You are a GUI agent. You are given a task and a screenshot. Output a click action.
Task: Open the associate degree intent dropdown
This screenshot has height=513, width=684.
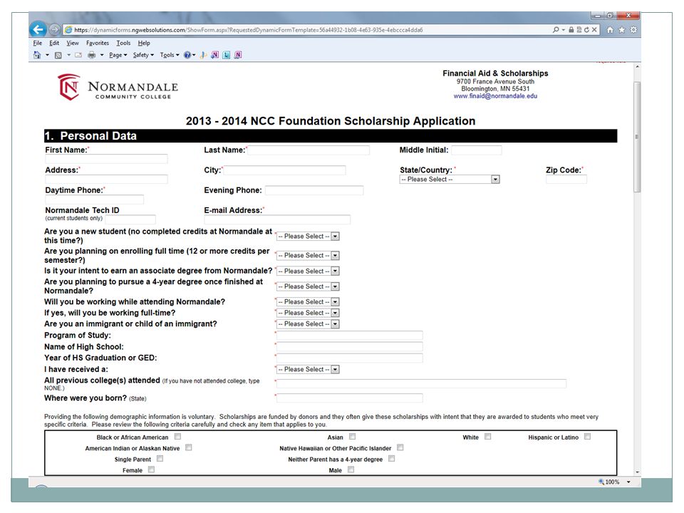pos(308,271)
